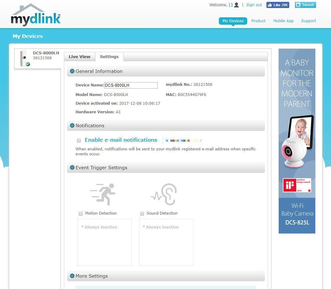This screenshot has width=331, height=289.
Task: Click the Sign out link
Action: tap(254, 5)
